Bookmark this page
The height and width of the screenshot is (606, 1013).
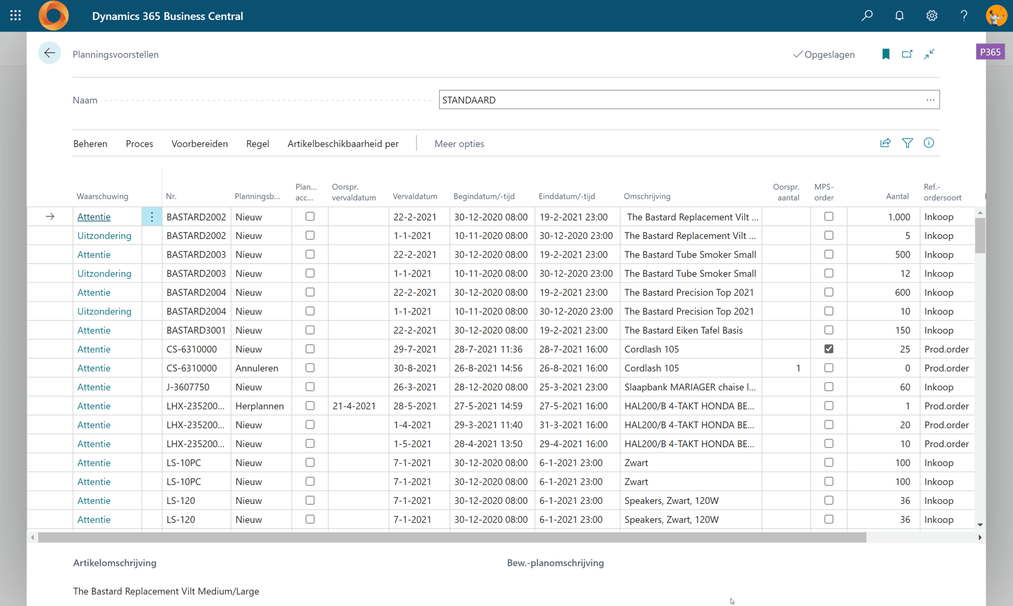click(x=886, y=54)
